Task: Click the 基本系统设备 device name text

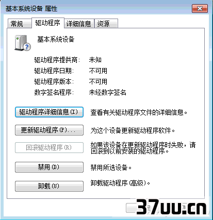Action: coord(56,39)
